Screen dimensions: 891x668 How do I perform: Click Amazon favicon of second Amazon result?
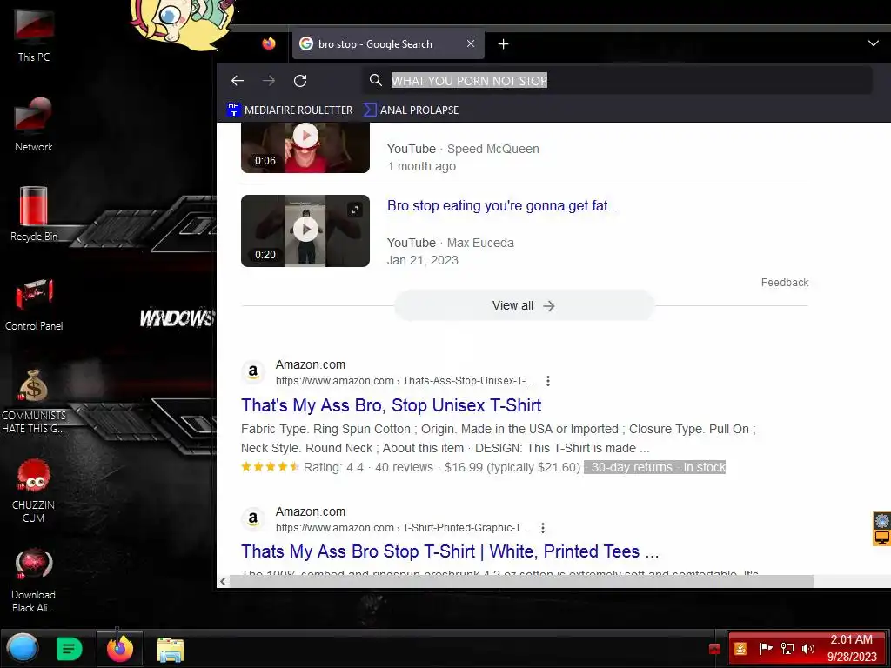[253, 519]
